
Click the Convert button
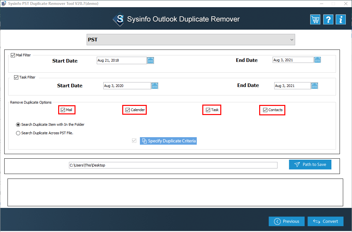tap(325, 221)
